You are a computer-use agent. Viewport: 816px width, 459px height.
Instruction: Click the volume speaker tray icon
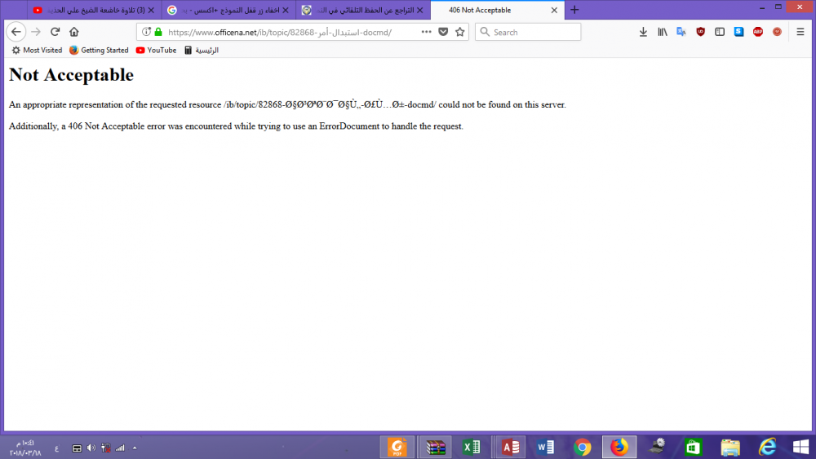pos(91,448)
